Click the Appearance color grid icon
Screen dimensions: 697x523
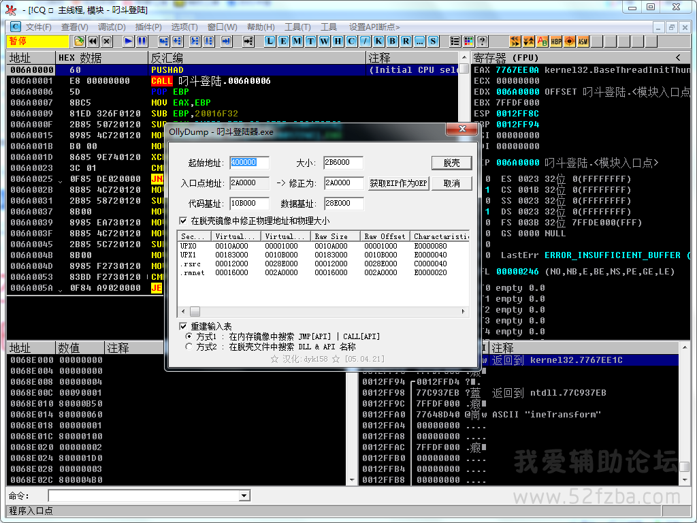pyautogui.click(x=468, y=42)
